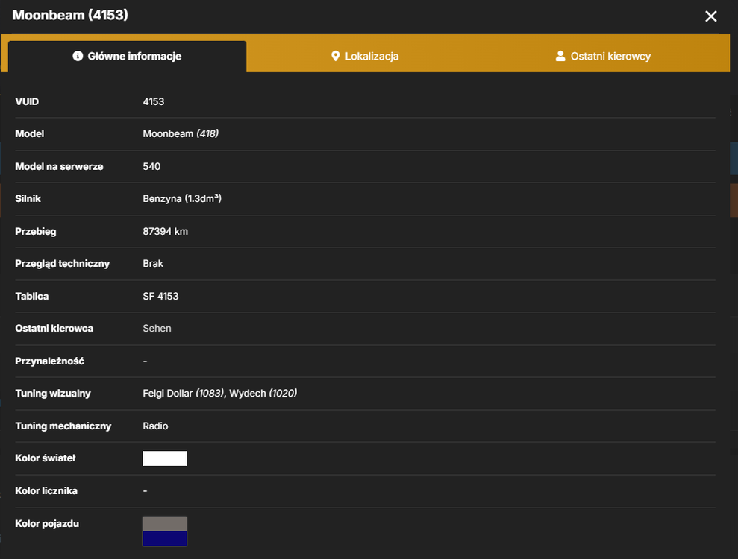
Task: Click the Wydech (1020) tuning entry
Action: point(263,393)
